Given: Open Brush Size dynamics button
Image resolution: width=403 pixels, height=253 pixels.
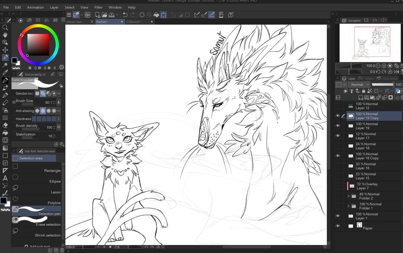Looking at the screenshot, I should (59, 102).
